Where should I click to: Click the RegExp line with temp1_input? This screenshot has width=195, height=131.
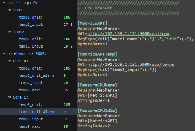click(117, 70)
